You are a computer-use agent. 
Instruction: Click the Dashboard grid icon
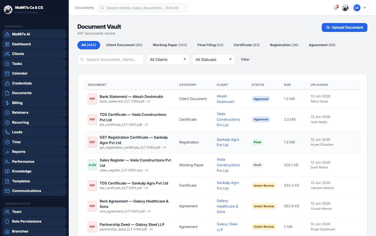7,44
